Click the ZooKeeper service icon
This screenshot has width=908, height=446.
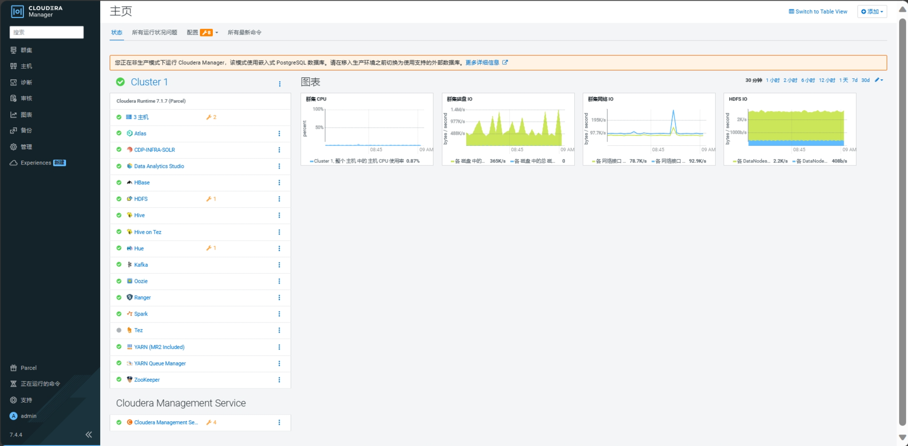(129, 380)
